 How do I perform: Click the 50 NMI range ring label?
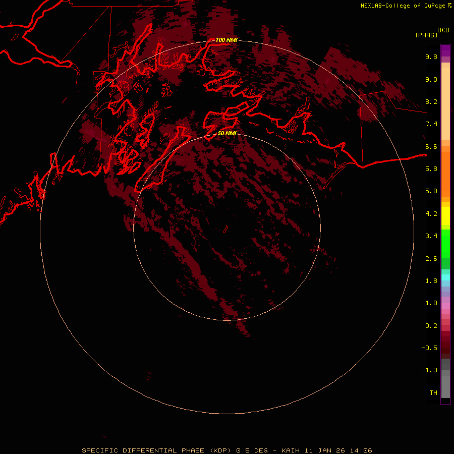[227, 133]
